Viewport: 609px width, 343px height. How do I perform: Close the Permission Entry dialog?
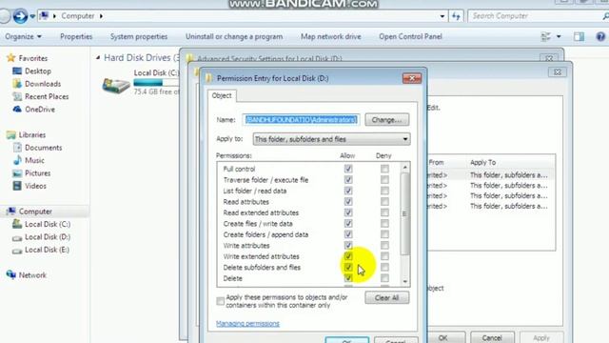(412, 78)
